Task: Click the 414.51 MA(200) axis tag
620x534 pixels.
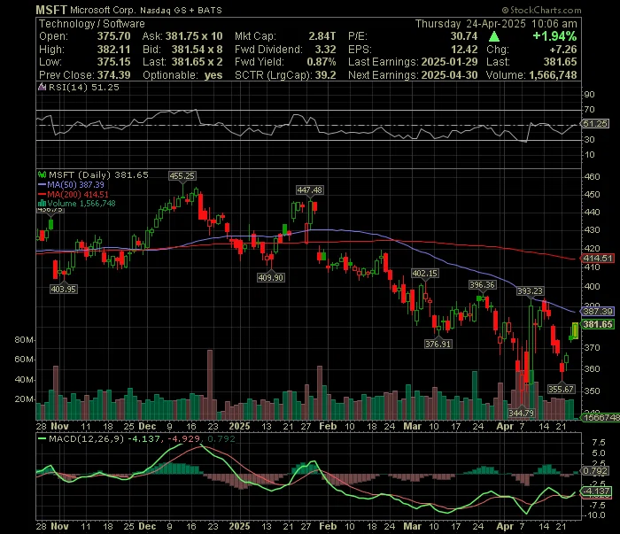Action: 598,259
